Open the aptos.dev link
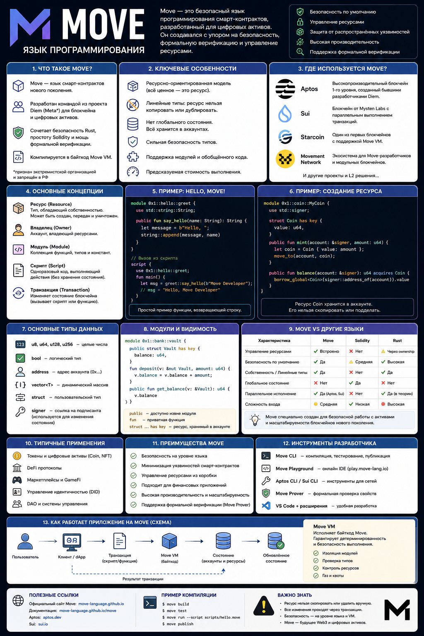This screenshot has height=636, width=424. click(52, 617)
